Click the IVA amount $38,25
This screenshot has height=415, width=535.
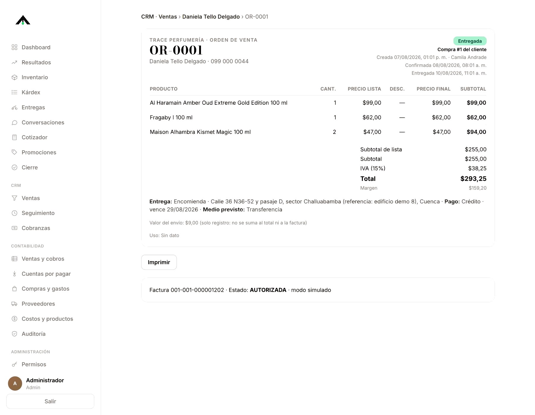point(477,168)
